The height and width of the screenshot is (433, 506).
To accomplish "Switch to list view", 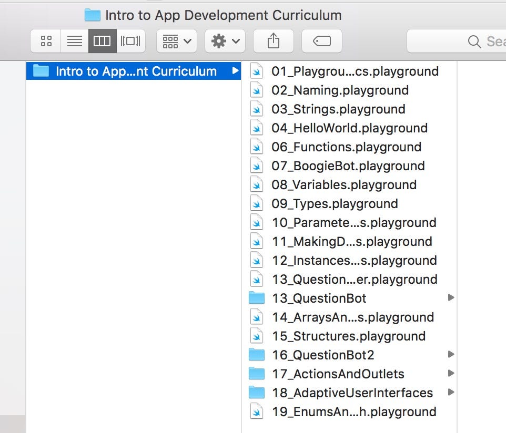I will pos(74,40).
